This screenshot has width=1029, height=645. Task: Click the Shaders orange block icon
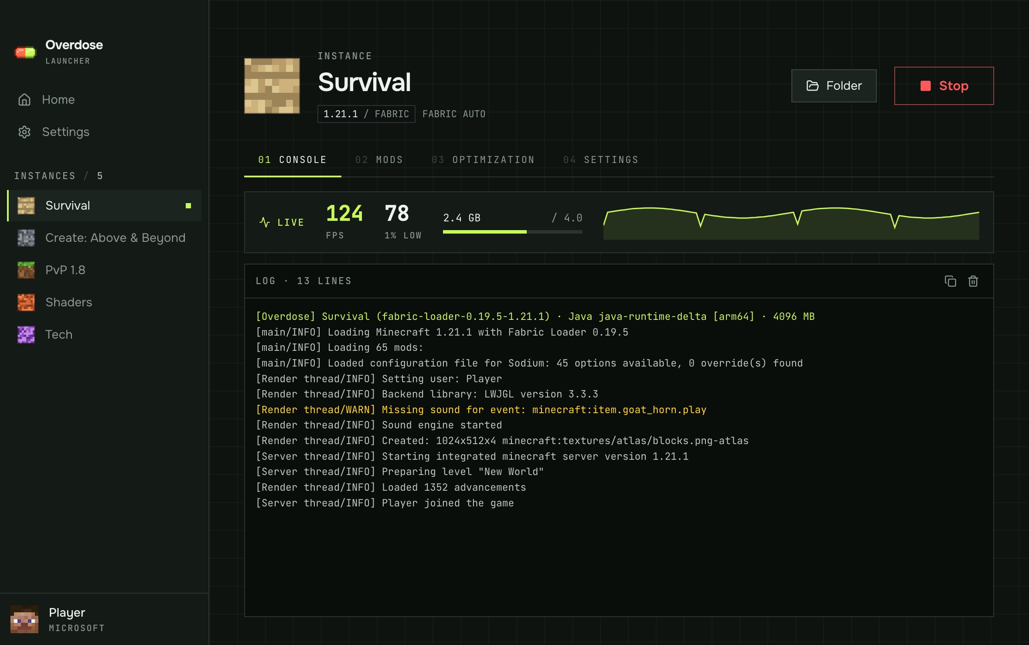coord(26,302)
